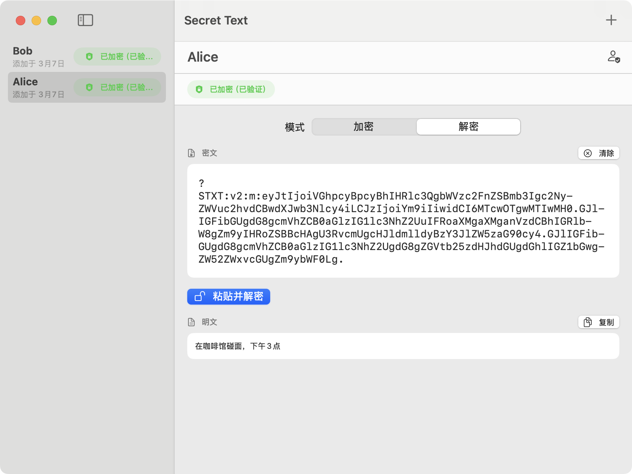Click the ciphertext document lock icon
Viewport: 632px width, 474px height.
tap(192, 153)
